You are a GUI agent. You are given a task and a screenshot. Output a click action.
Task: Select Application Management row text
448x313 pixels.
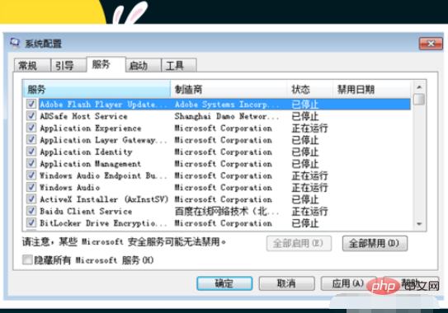pyautogui.click(x=90, y=164)
